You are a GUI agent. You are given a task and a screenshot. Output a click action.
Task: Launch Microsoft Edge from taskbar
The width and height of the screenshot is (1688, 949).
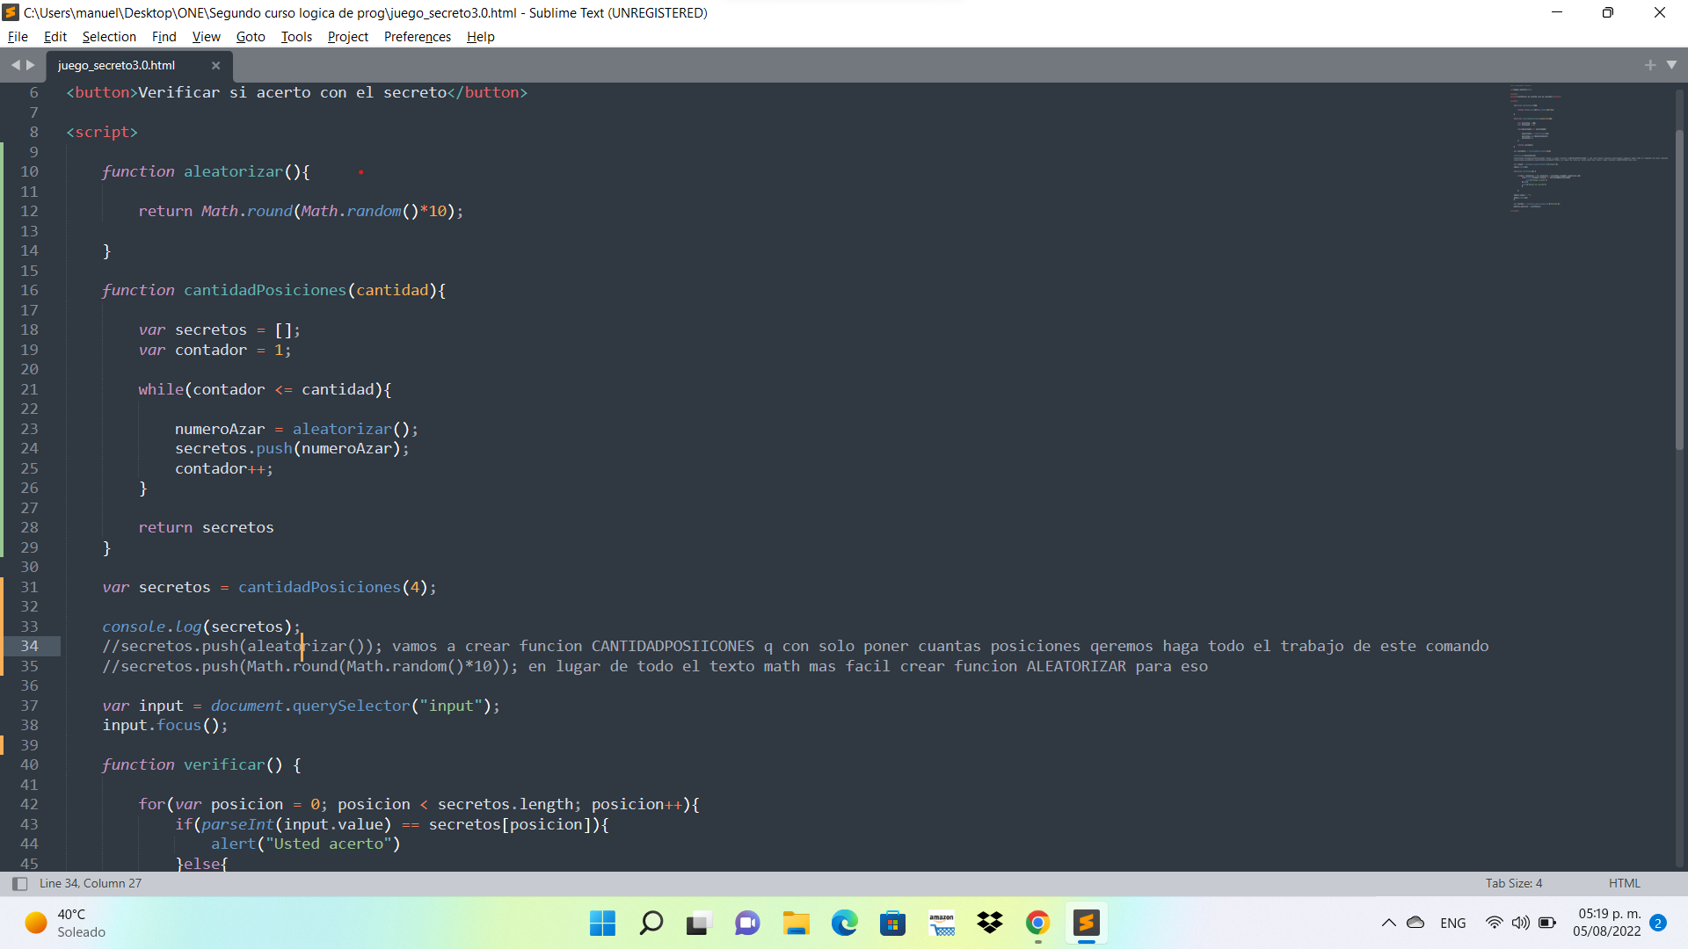click(x=844, y=923)
